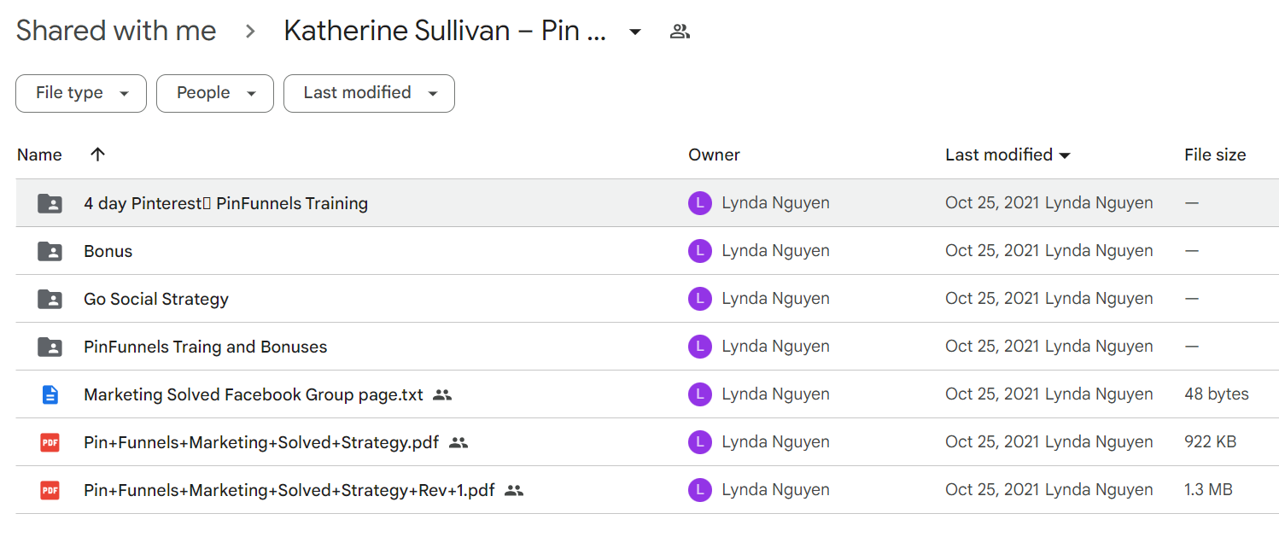This screenshot has height=537, width=1279.
Task: Click folder icon for 4 day Pinterest training
Action: point(50,203)
